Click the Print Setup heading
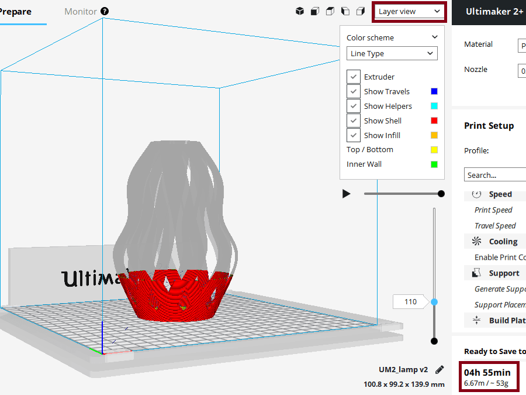Image resolution: width=526 pixels, height=395 pixels. coord(489,126)
